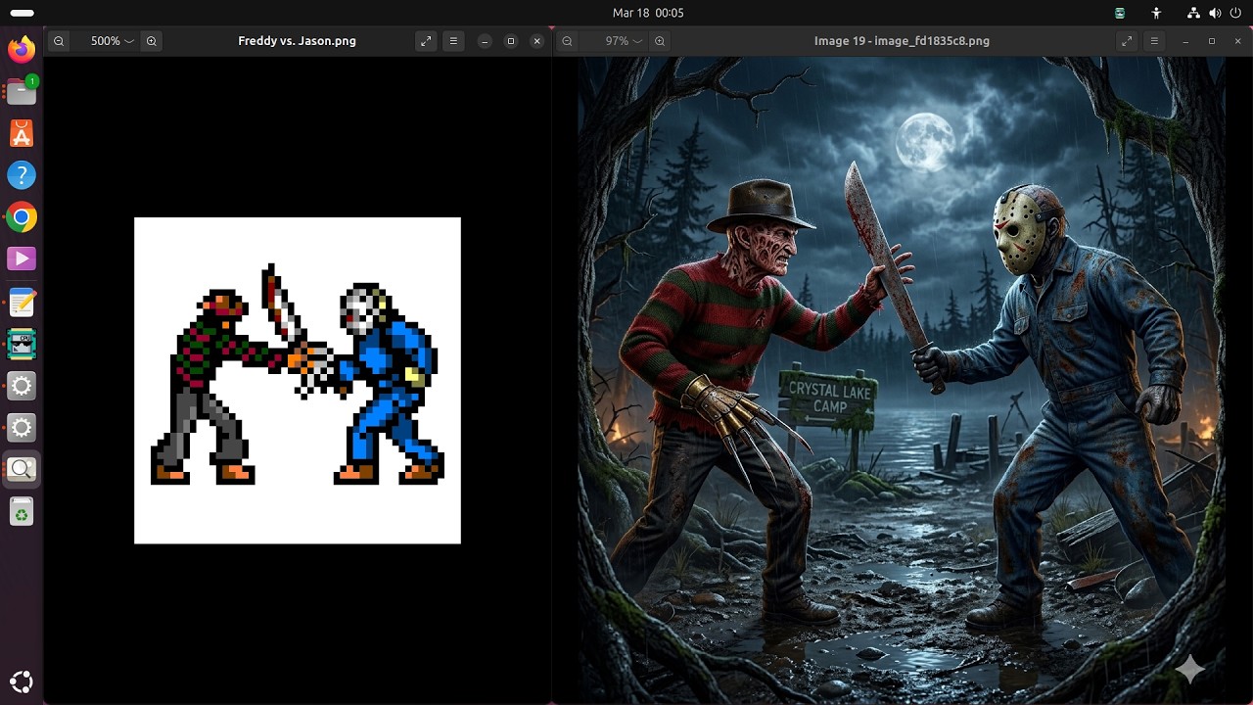Click Freddy vs. Jason.png title text

tap(297, 41)
